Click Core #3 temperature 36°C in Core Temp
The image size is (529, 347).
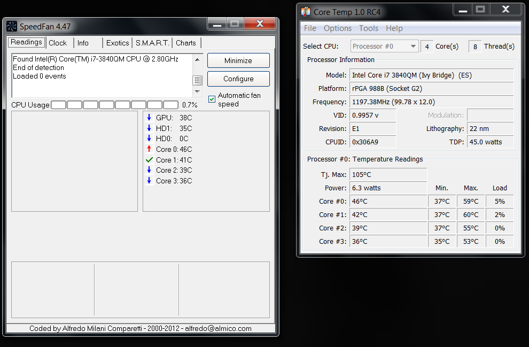[388, 241]
